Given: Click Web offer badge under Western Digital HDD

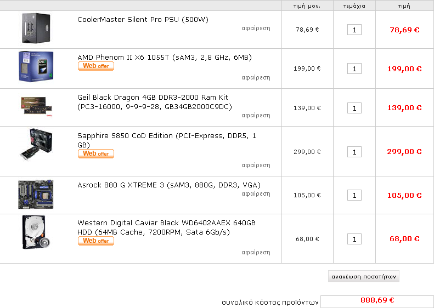Looking at the screenshot, I should pos(96,241).
